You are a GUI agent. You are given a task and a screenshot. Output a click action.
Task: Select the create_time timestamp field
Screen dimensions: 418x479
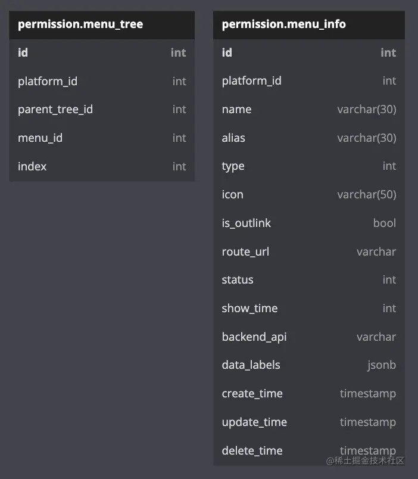[309, 393]
